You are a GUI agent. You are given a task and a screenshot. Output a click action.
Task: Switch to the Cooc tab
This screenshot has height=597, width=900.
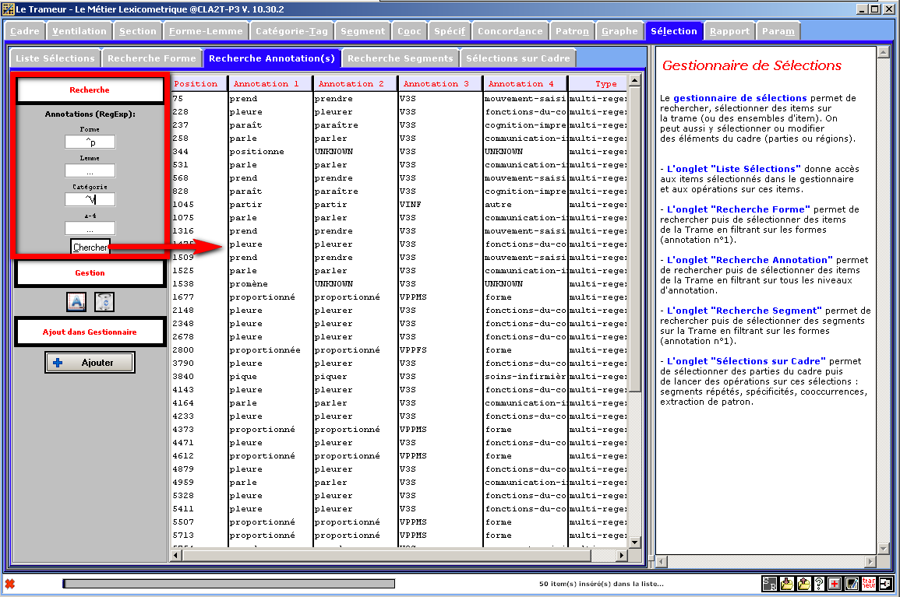click(x=409, y=32)
